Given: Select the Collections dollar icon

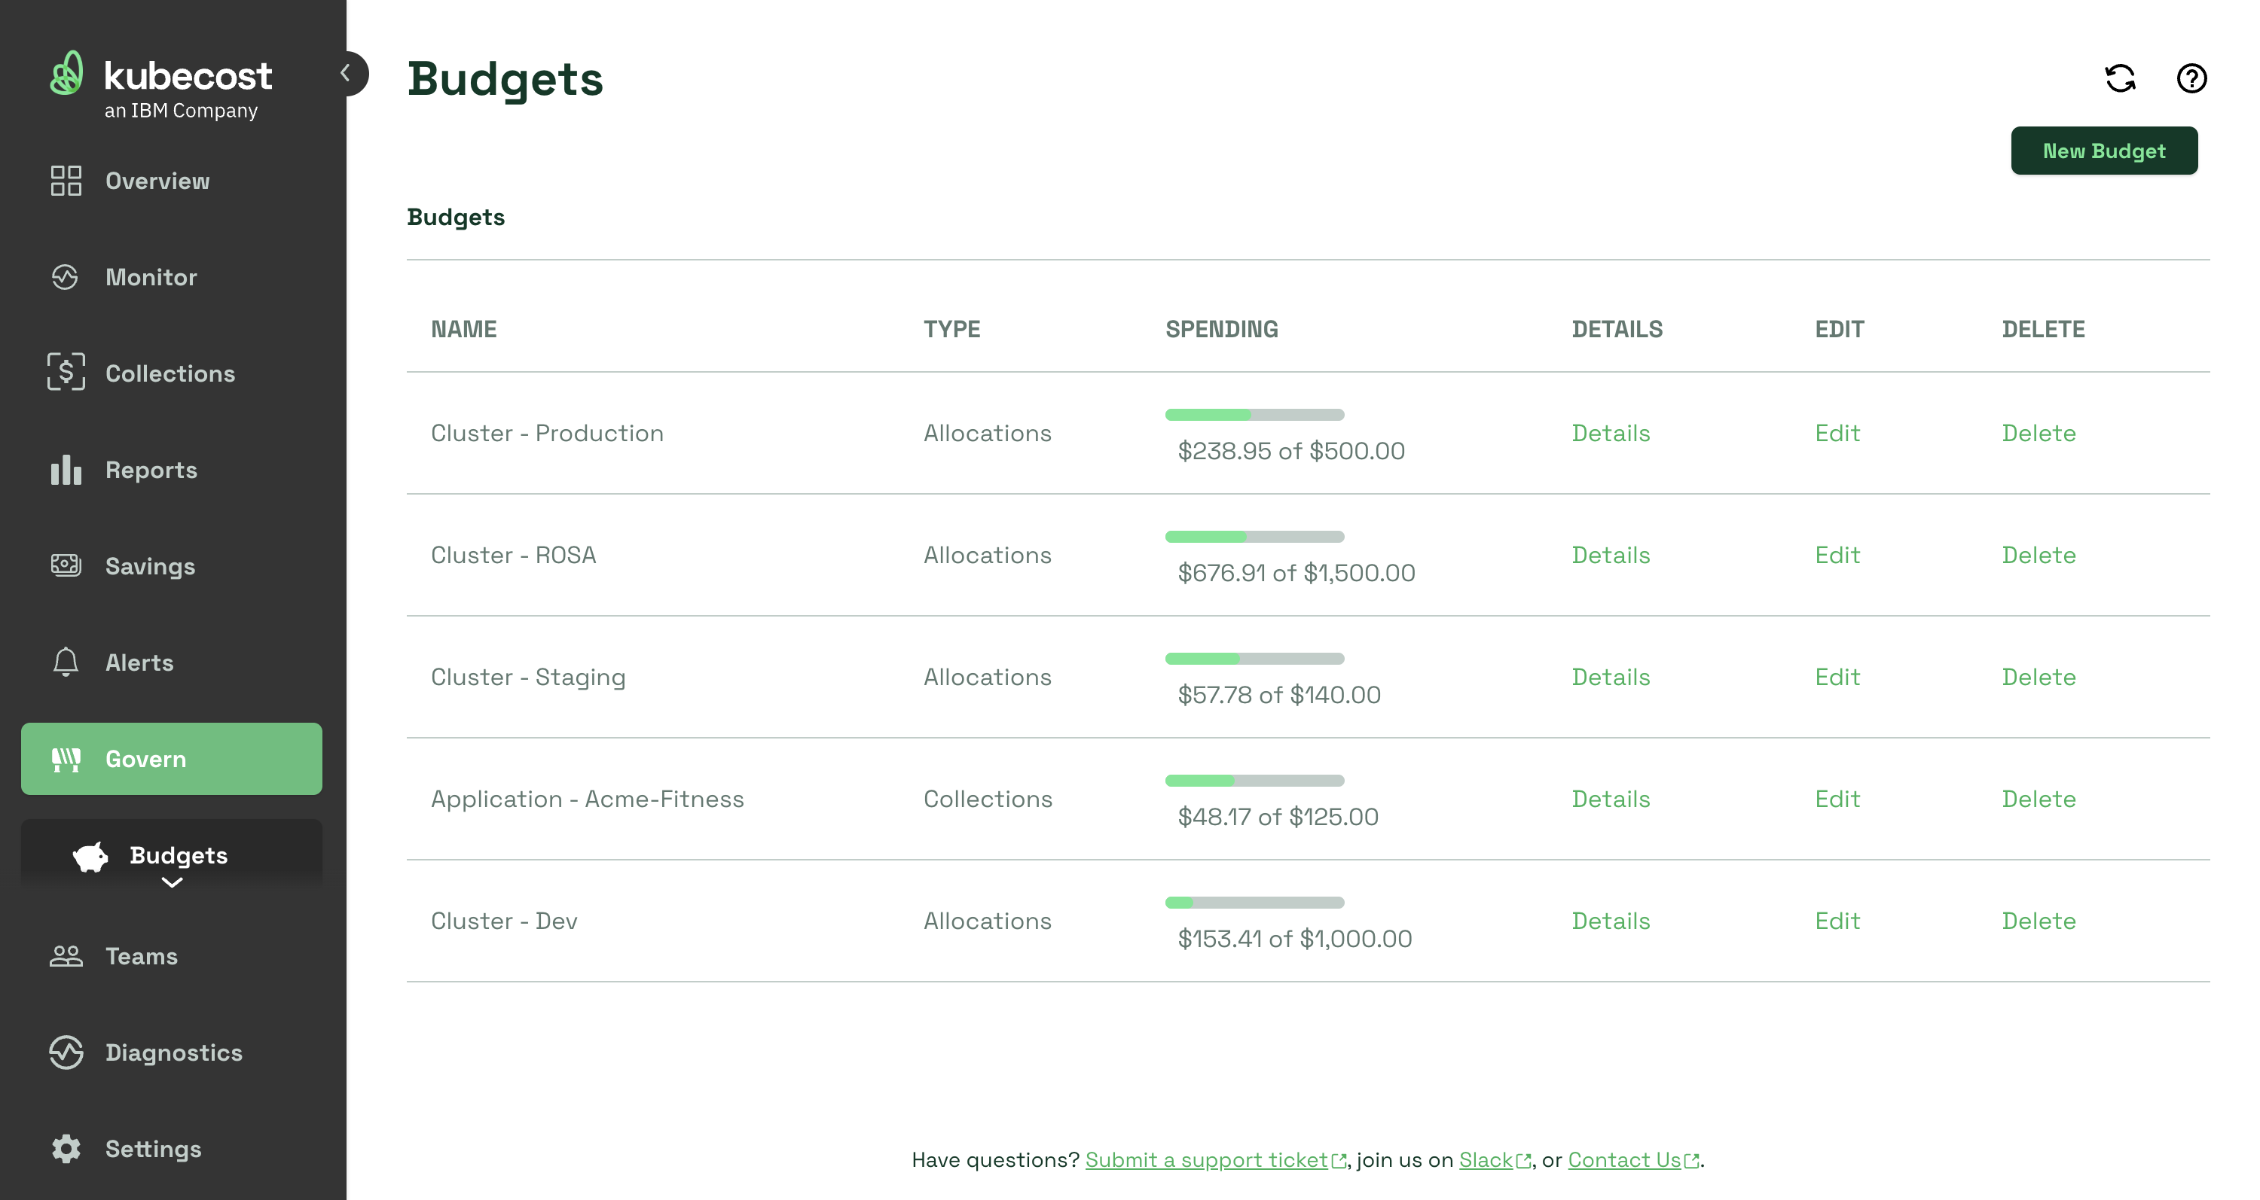Looking at the screenshot, I should [66, 372].
